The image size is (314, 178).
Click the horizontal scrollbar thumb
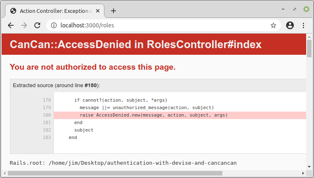tap(115, 173)
